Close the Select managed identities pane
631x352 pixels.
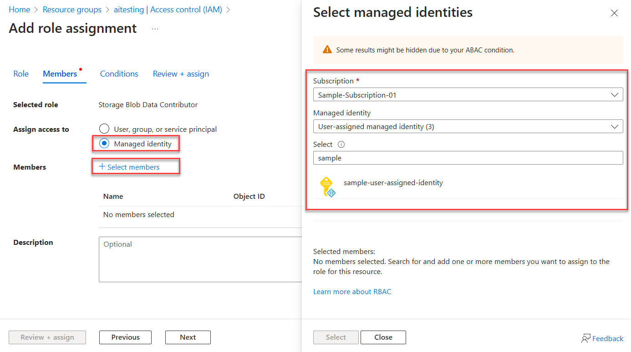614,13
